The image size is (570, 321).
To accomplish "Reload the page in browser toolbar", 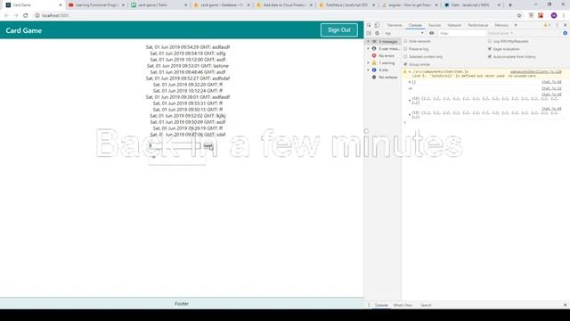I will 26,15.
